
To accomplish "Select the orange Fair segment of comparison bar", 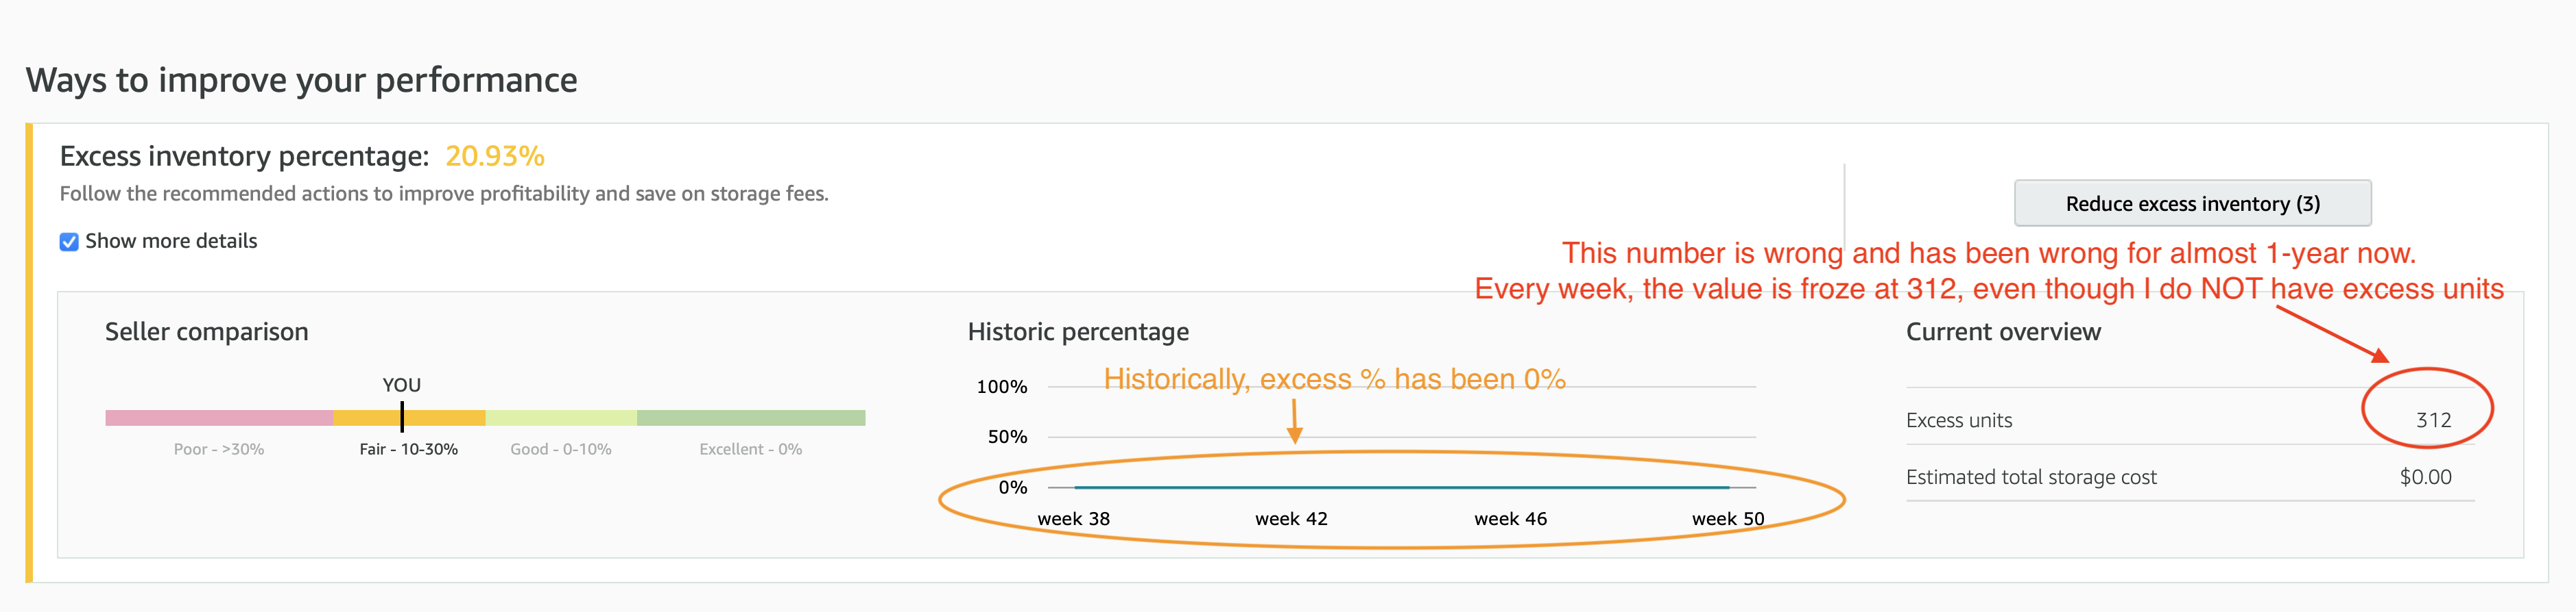I will click(409, 418).
